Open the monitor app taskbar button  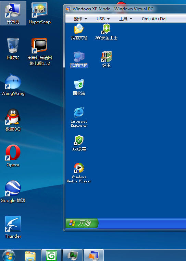[73, 256]
